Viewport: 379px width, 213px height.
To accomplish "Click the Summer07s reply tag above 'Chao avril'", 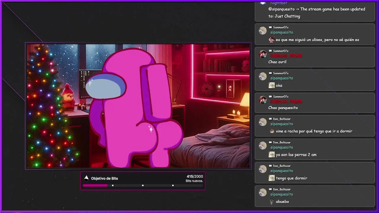I will coord(281,51).
